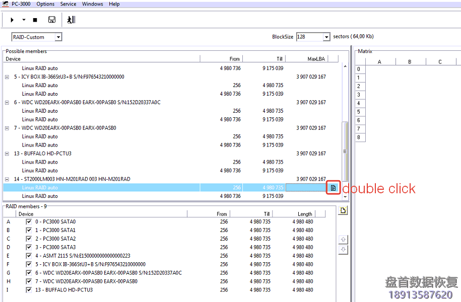Click the Start (play) toolbar button
The height and width of the screenshot is (302, 461).
[x=12, y=20]
